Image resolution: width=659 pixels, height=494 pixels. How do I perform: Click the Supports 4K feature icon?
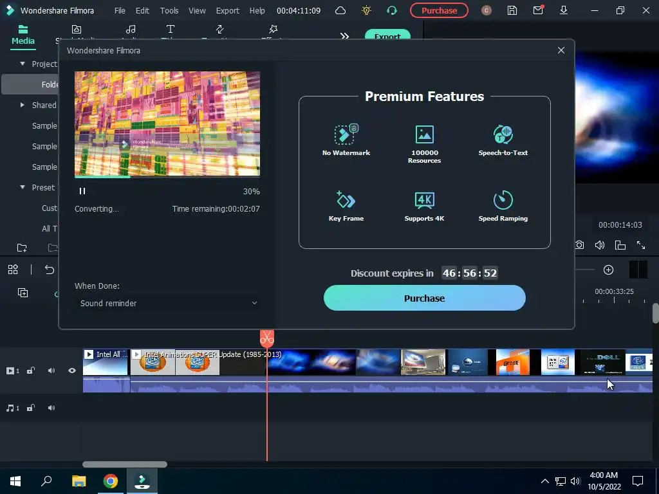click(x=425, y=200)
